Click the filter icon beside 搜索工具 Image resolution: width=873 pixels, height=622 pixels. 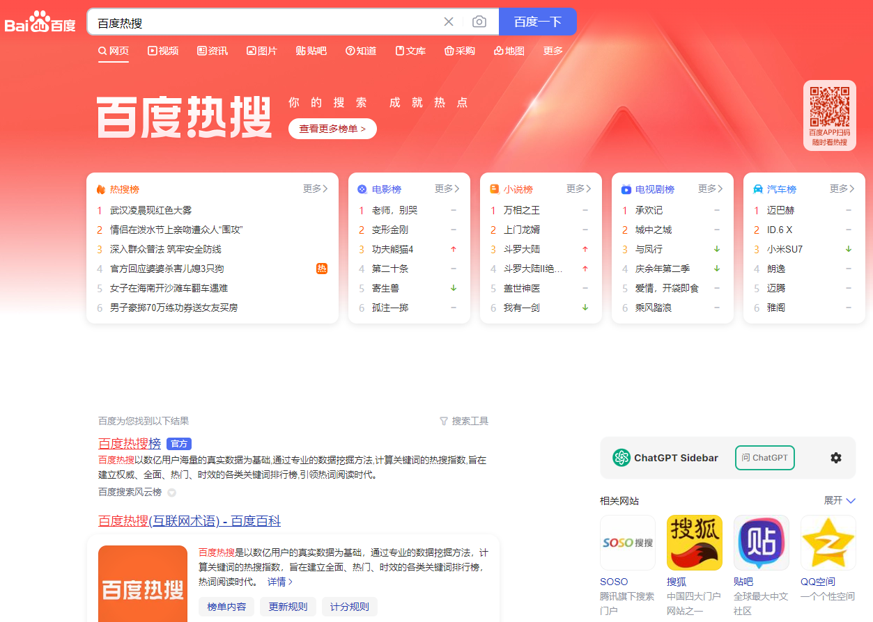tap(444, 421)
